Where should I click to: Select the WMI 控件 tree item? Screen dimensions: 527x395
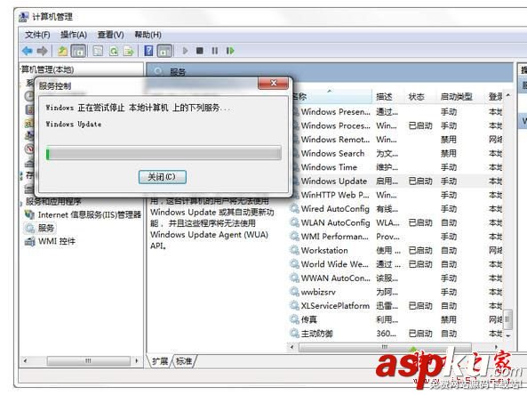click(51, 241)
